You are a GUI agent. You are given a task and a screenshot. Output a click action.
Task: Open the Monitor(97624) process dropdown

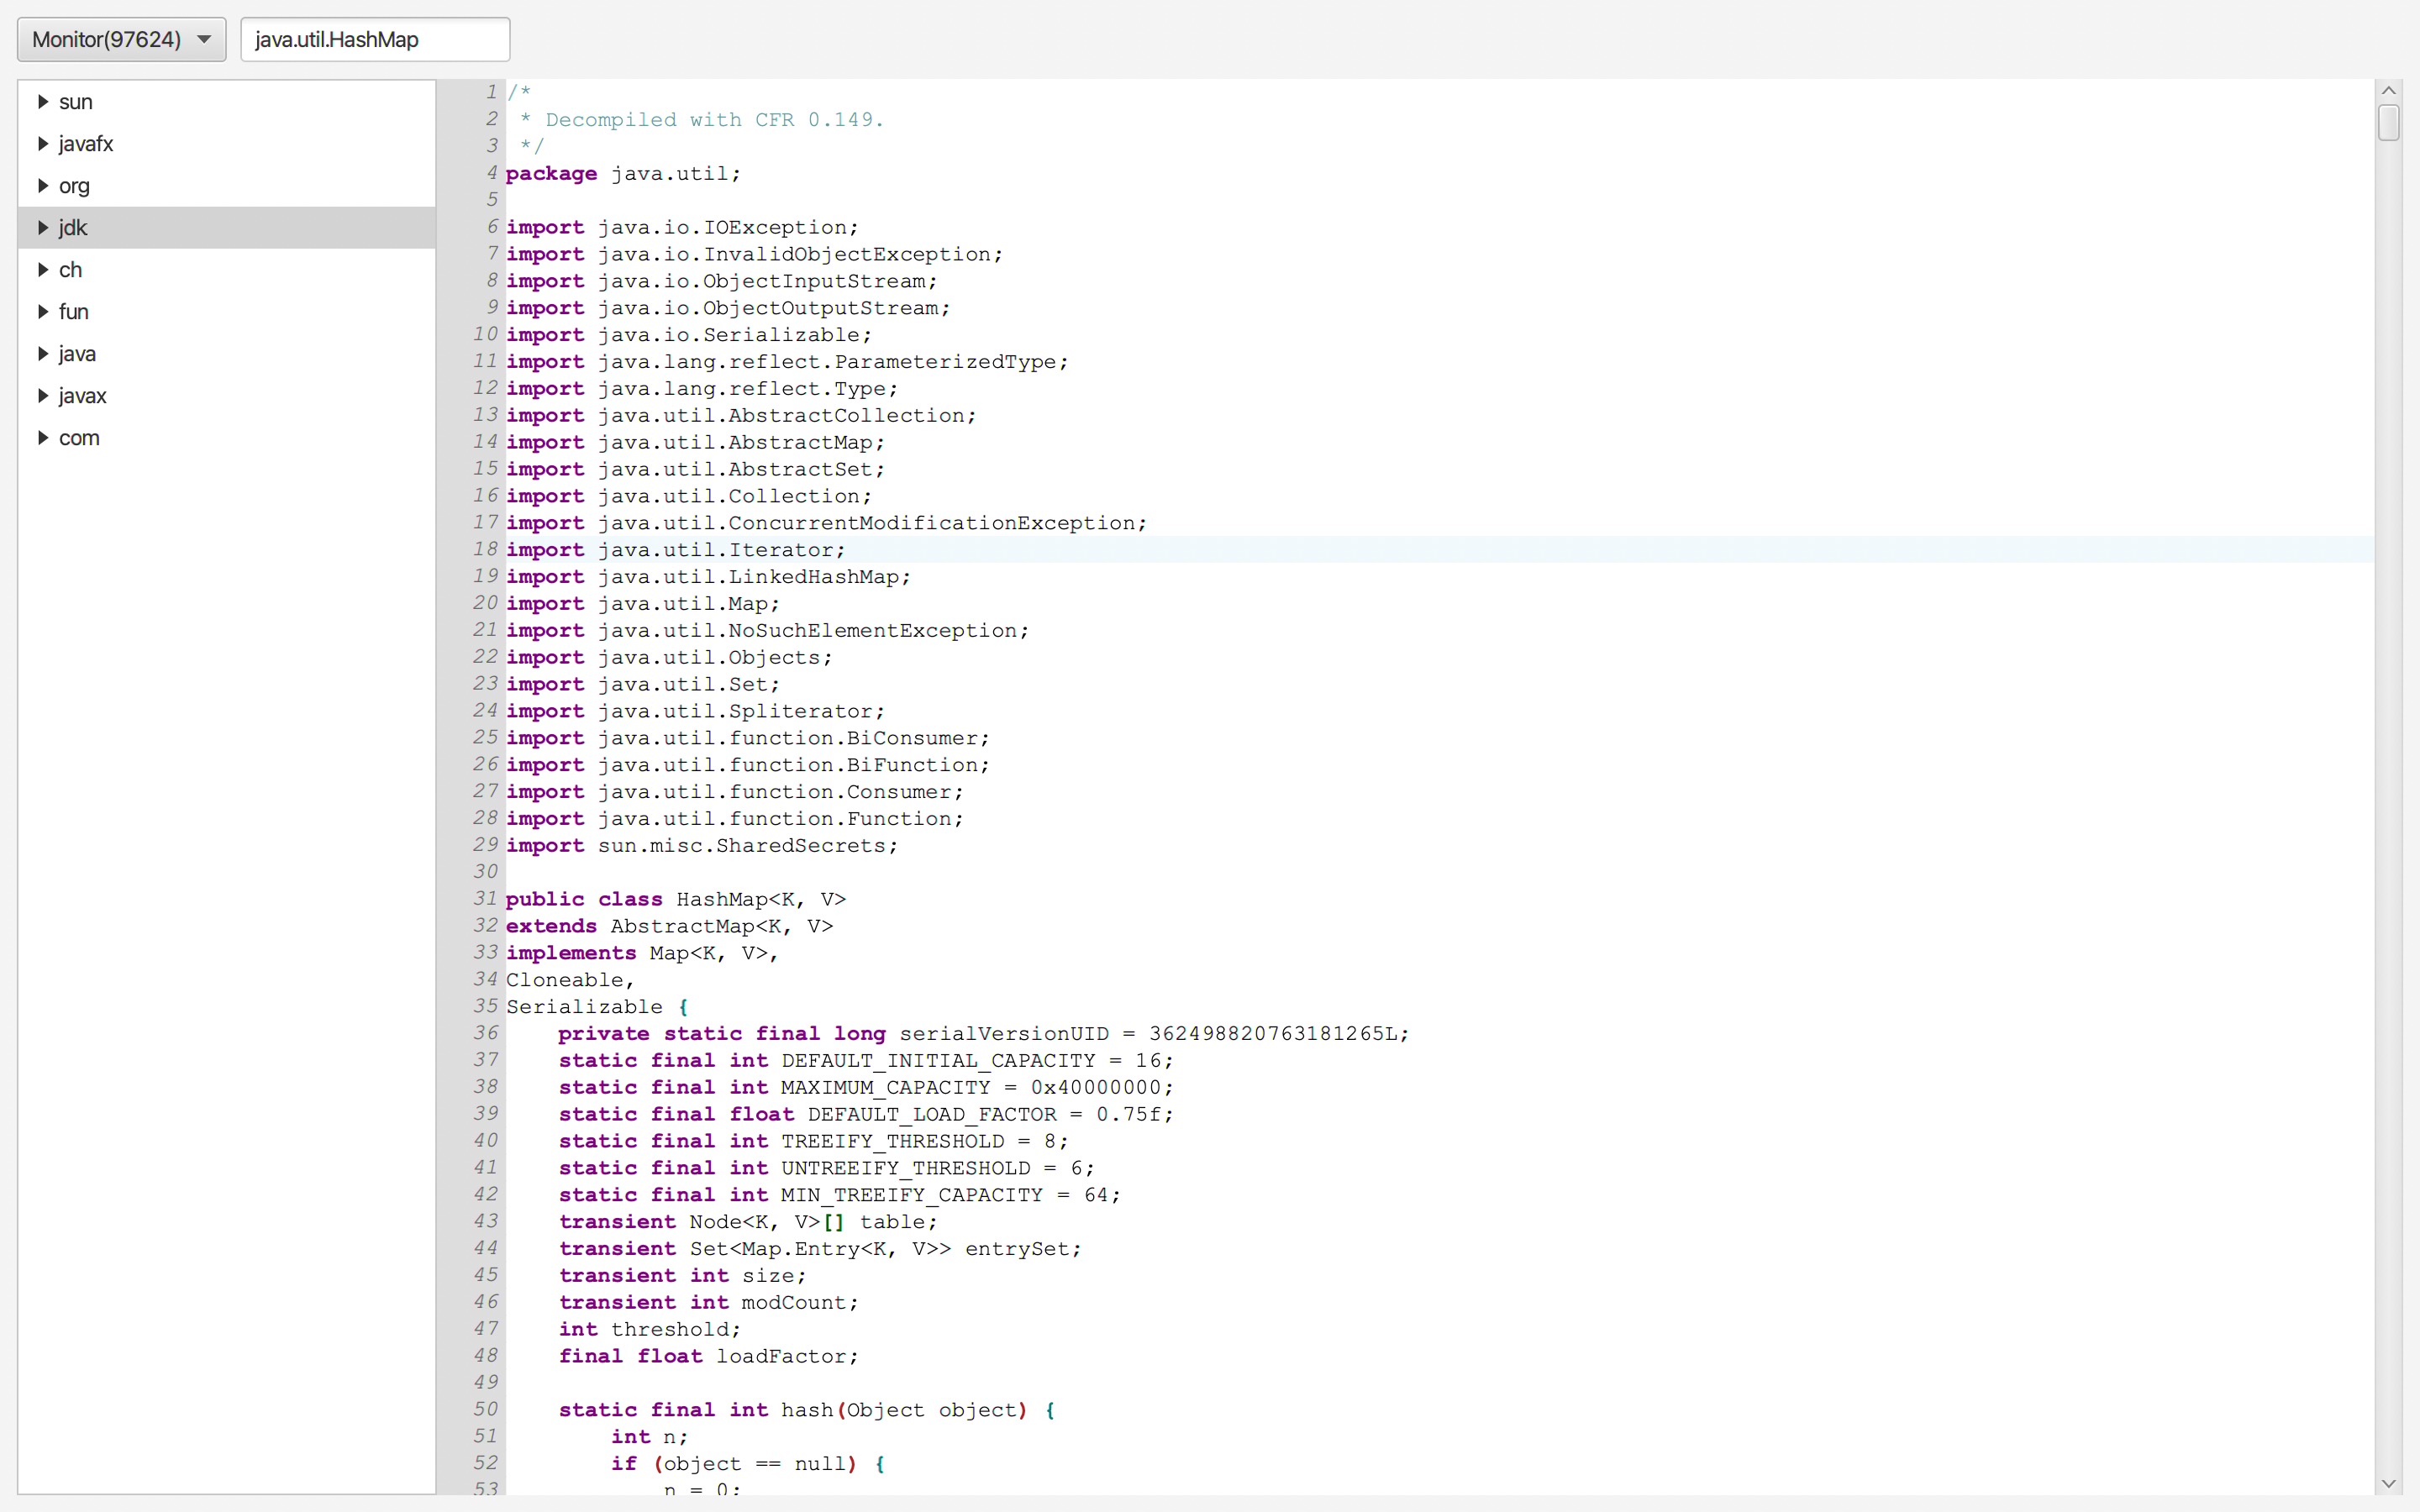pos(121,39)
